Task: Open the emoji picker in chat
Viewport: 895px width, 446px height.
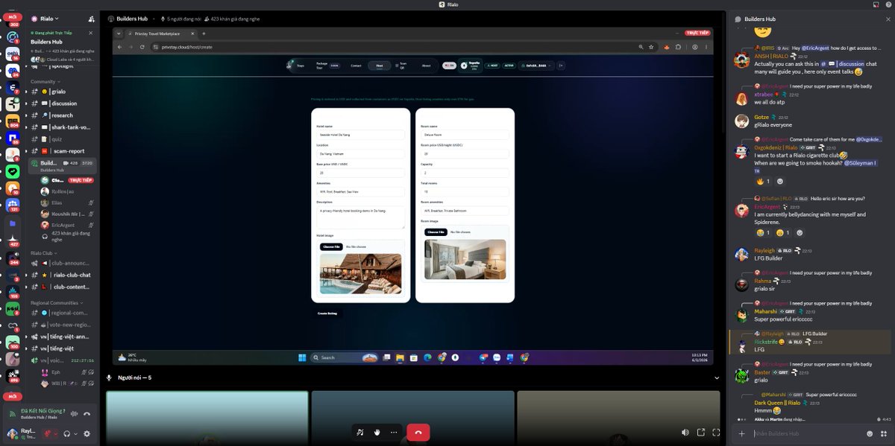Action: (x=870, y=433)
